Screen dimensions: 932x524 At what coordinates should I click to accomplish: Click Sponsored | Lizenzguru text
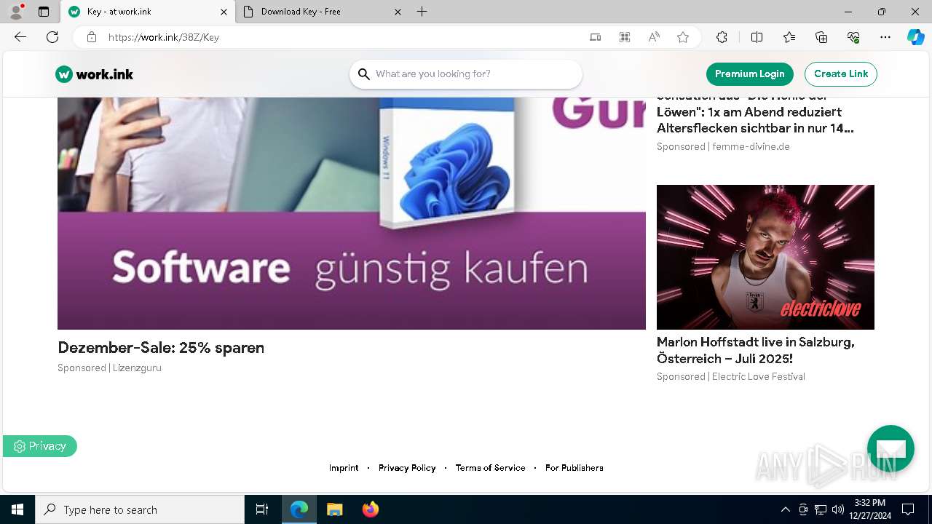[110, 368]
